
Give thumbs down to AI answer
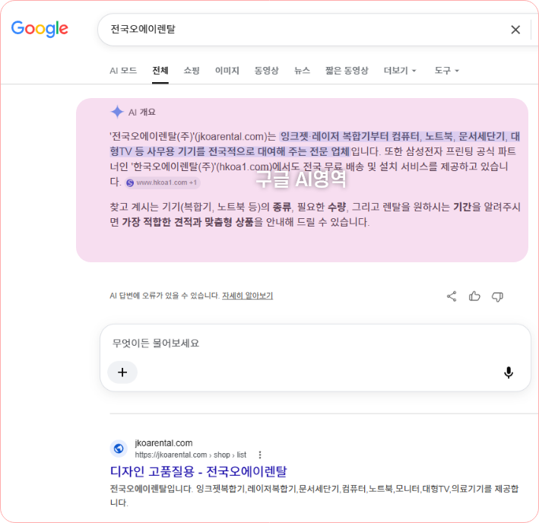(497, 296)
